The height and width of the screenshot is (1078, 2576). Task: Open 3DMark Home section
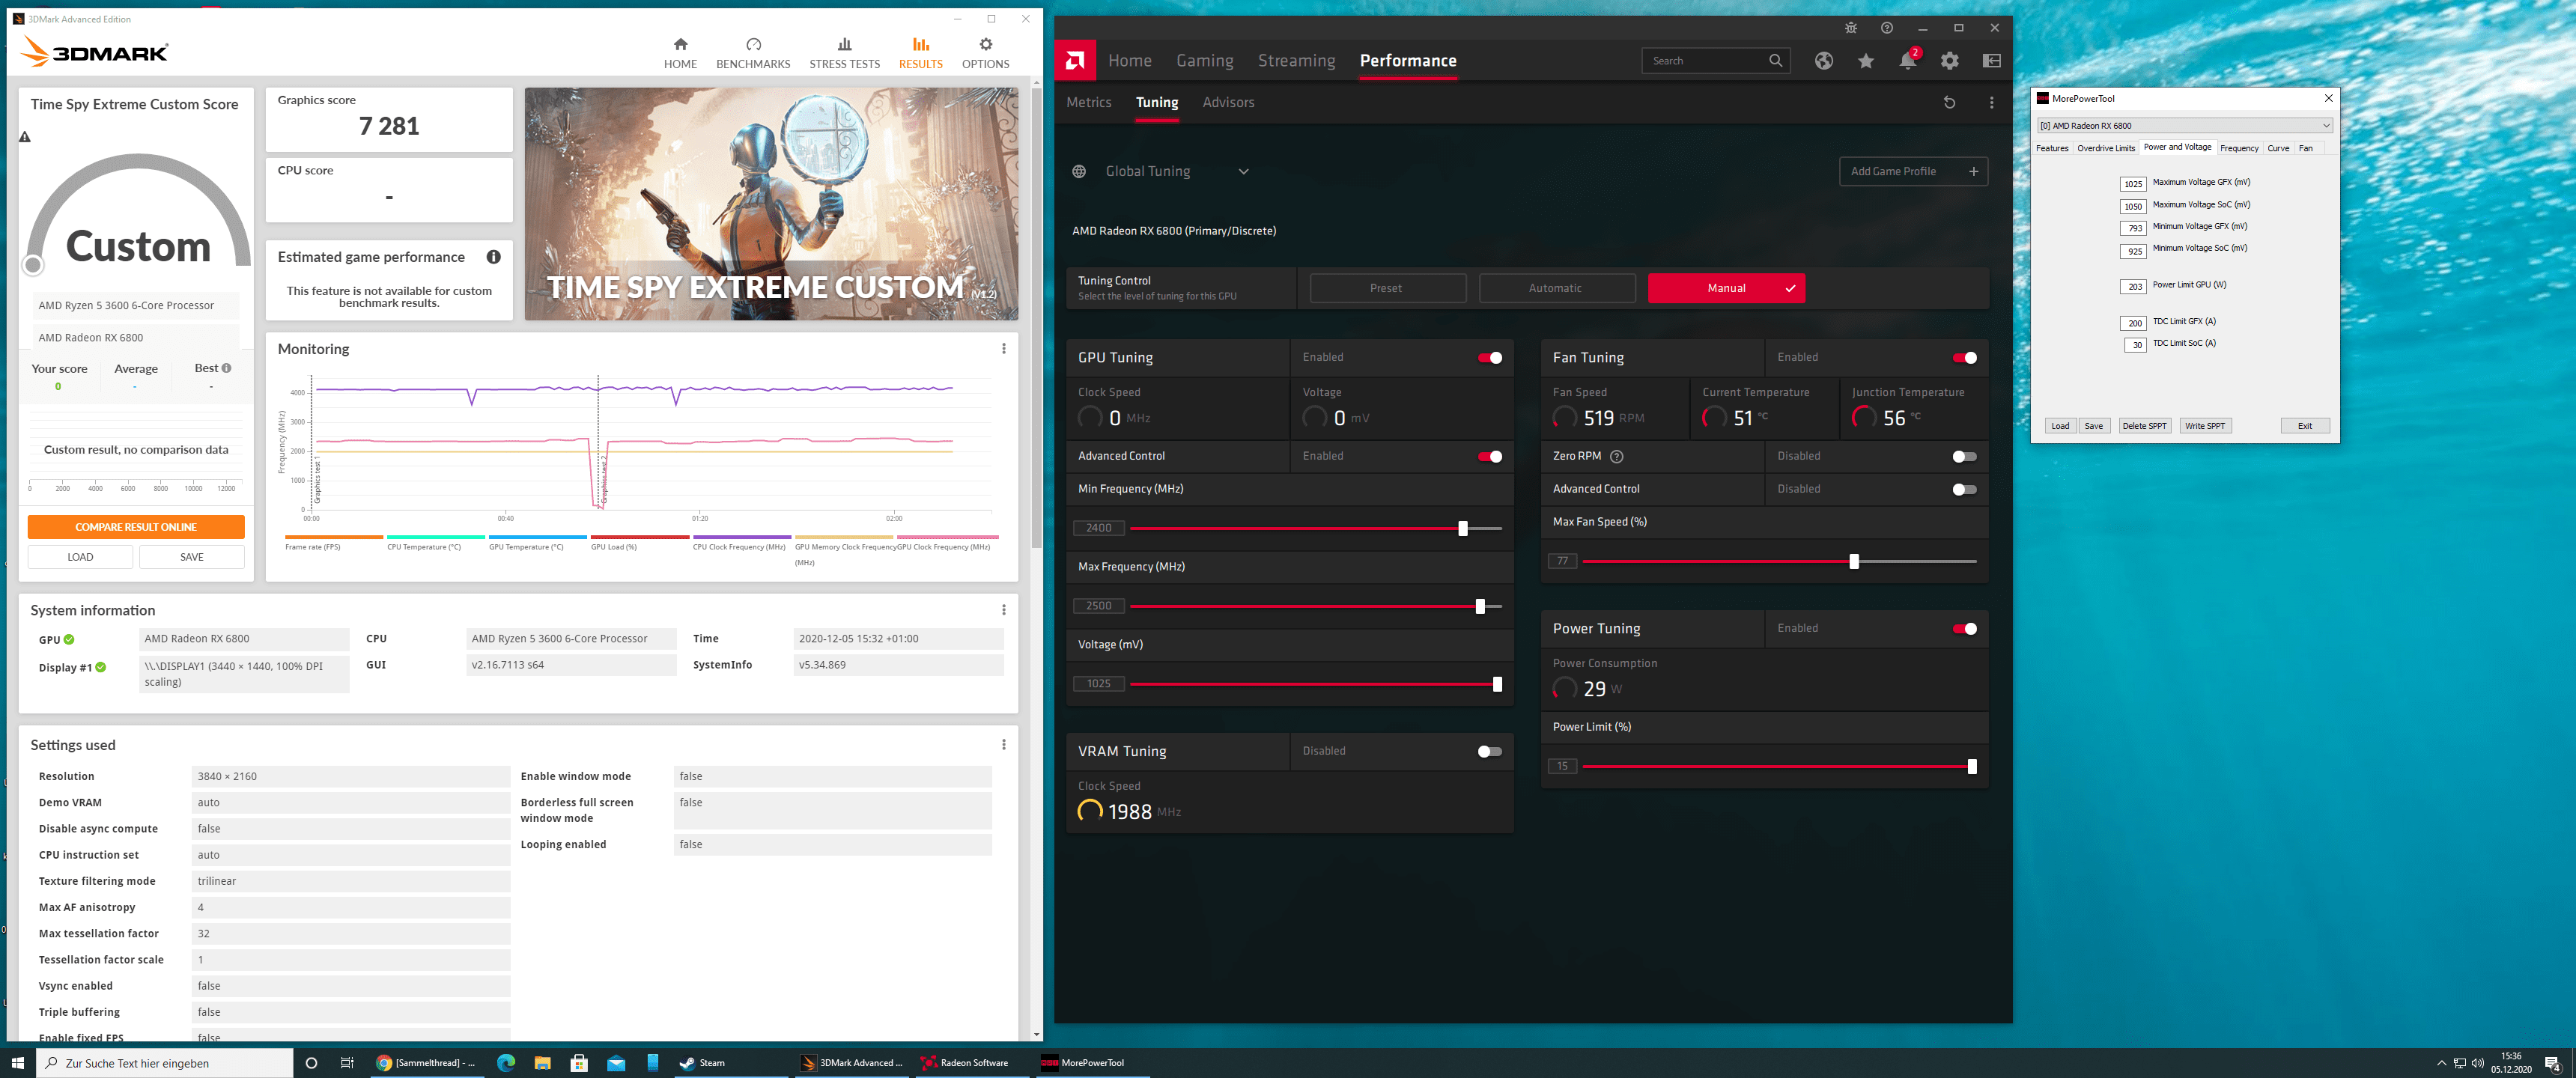pyautogui.click(x=680, y=53)
